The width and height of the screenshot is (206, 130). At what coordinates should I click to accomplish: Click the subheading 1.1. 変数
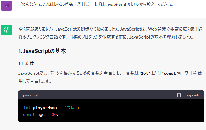coord(26,63)
